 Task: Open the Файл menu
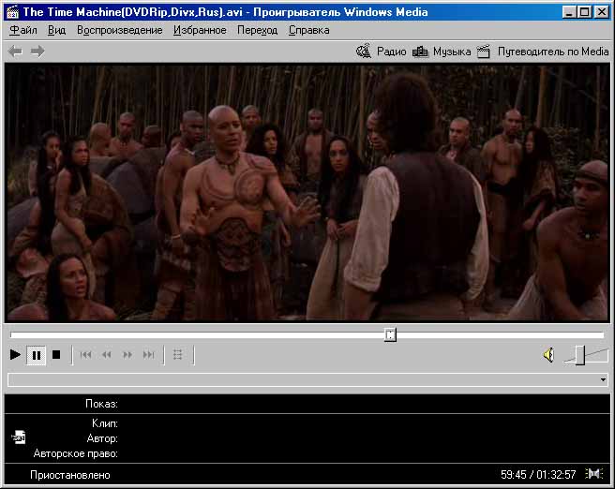point(23,30)
